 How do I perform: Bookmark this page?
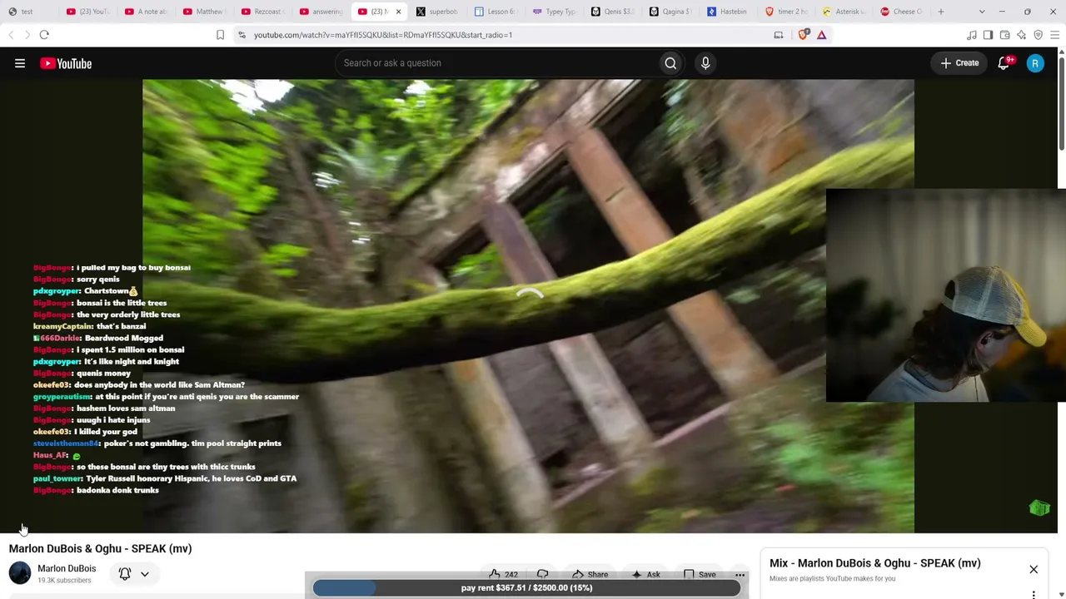click(220, 35)
